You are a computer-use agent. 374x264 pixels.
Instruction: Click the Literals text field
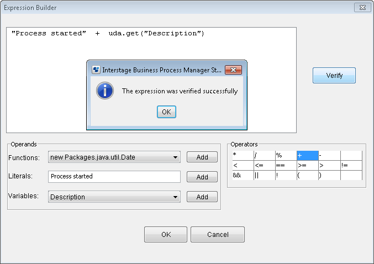(114, 177)
